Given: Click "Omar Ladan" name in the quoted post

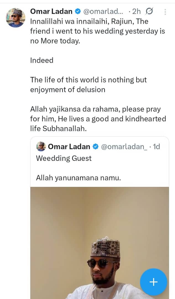Looking at the screenshot, I should click(69, 146).
